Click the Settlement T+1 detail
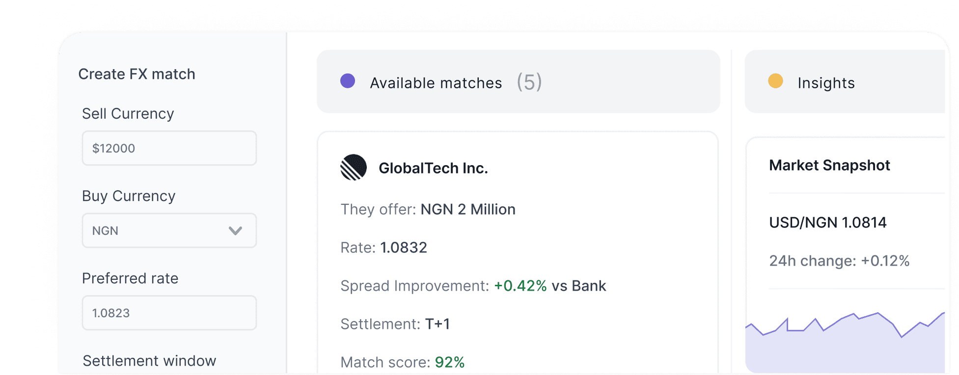Image resolution: width=959 pixels, height=375 pixels. click(437, 324)
